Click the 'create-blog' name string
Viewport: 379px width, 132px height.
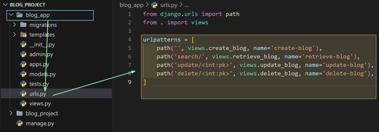coord(294,48)
